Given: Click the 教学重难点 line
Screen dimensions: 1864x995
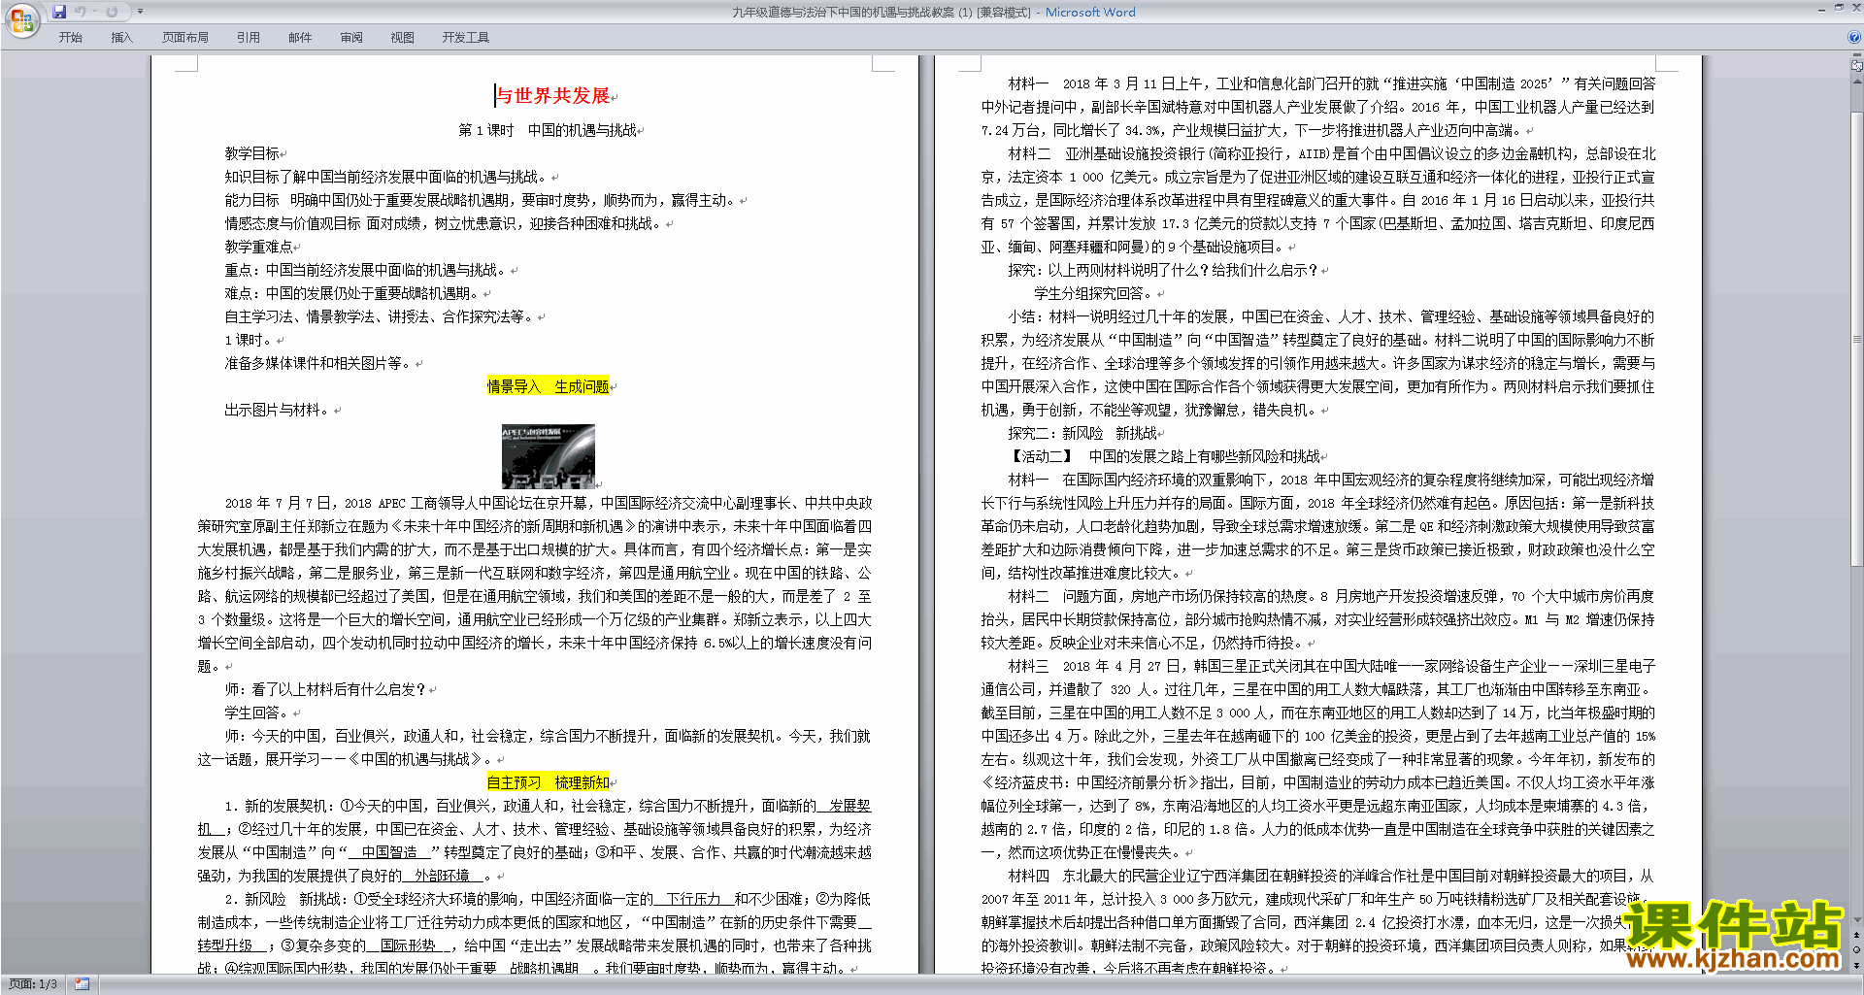Looking at the screenshot, I should click(x=259, y=247).
